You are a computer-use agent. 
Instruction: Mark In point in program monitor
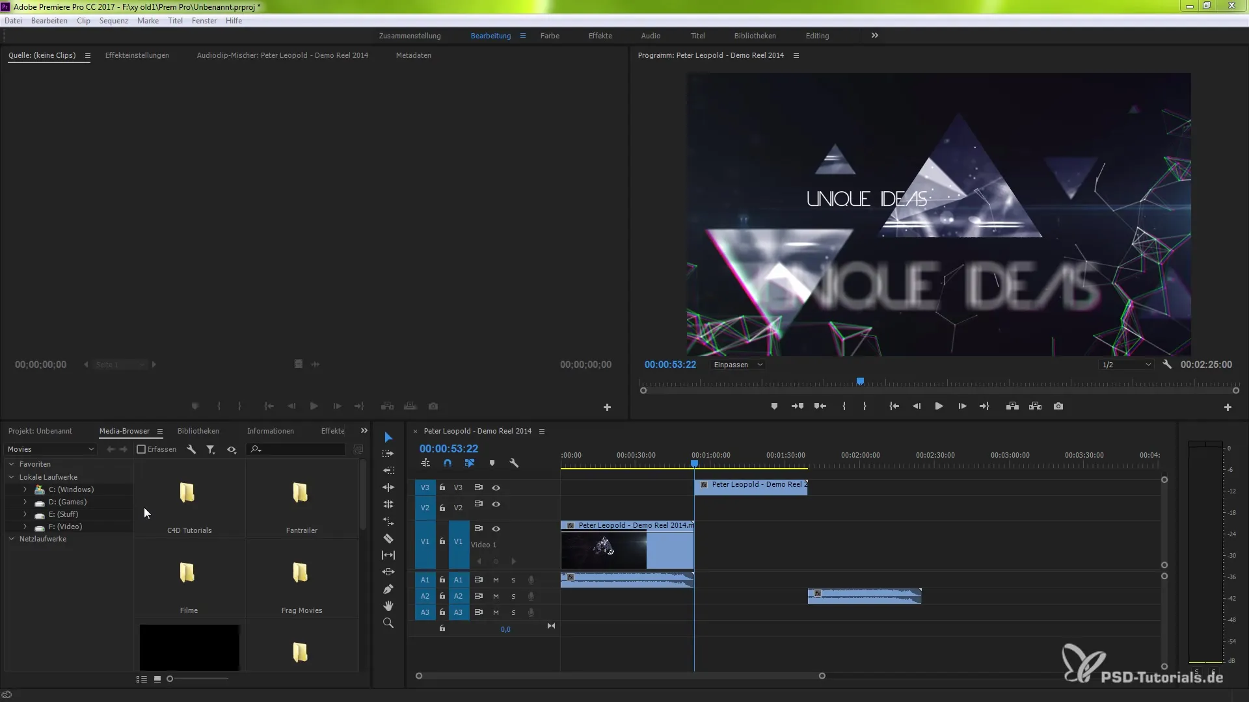click(x=844, y=406)
